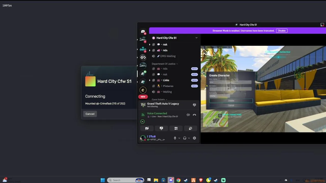The width and height of the screenshot is (326, 183).
Task: Click the user avatar in Discord panel
Action: tap(143, 138)
